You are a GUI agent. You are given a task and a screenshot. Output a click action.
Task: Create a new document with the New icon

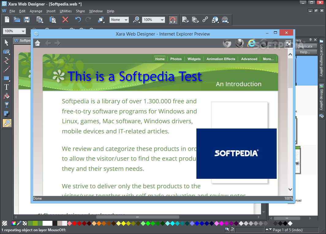(x=7, y=20)
